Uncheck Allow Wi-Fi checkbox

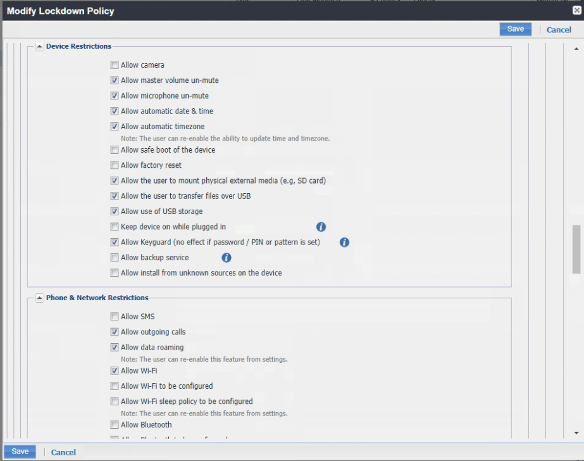[x=115, y=370]
